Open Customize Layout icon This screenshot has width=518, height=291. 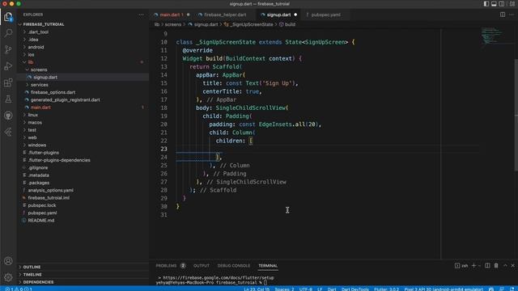click(512, 4)
